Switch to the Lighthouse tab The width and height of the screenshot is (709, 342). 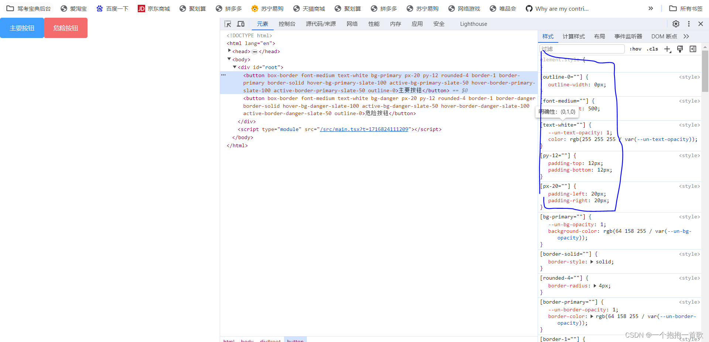[473, 24]
